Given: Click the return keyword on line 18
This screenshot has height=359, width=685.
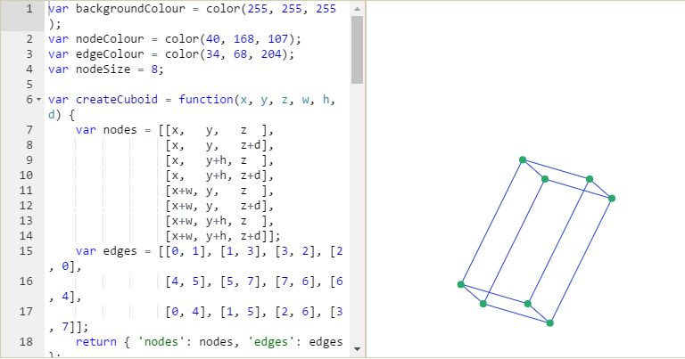Looking at the screenshot, I should click(x=96, y=341).
